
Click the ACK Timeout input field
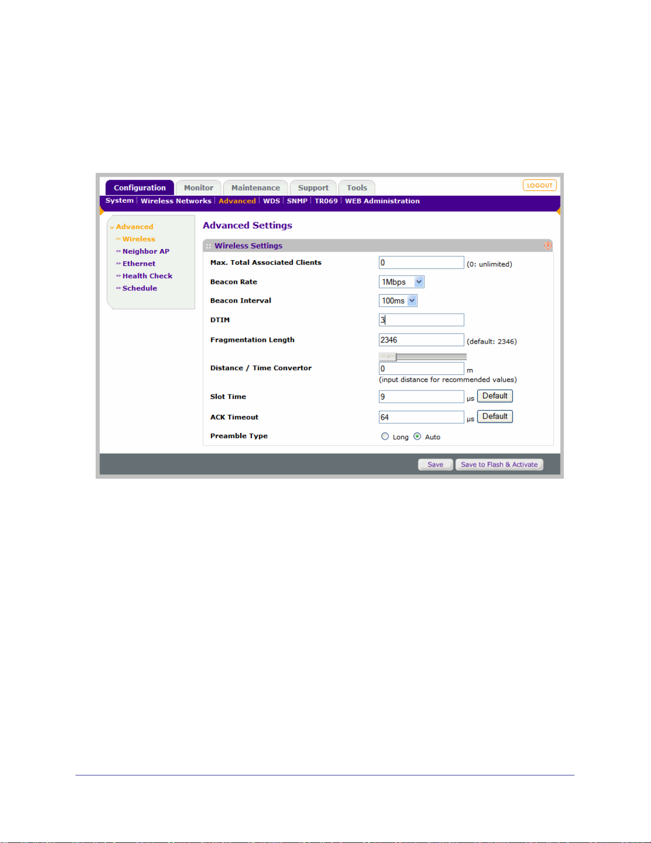tap(421, 417)
